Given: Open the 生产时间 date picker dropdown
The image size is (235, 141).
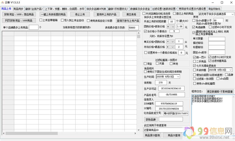Looking at the screenshot, I should coord(179,77).
